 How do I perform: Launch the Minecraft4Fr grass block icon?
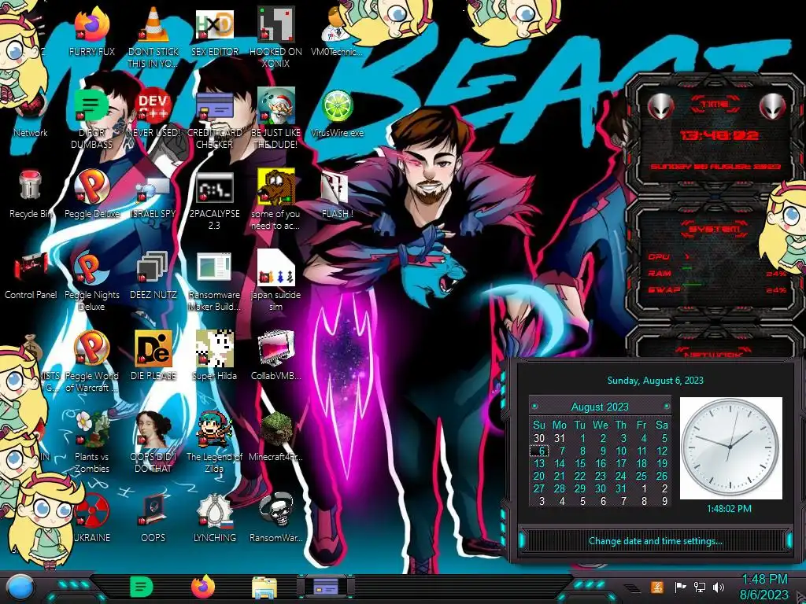(276, 430)
